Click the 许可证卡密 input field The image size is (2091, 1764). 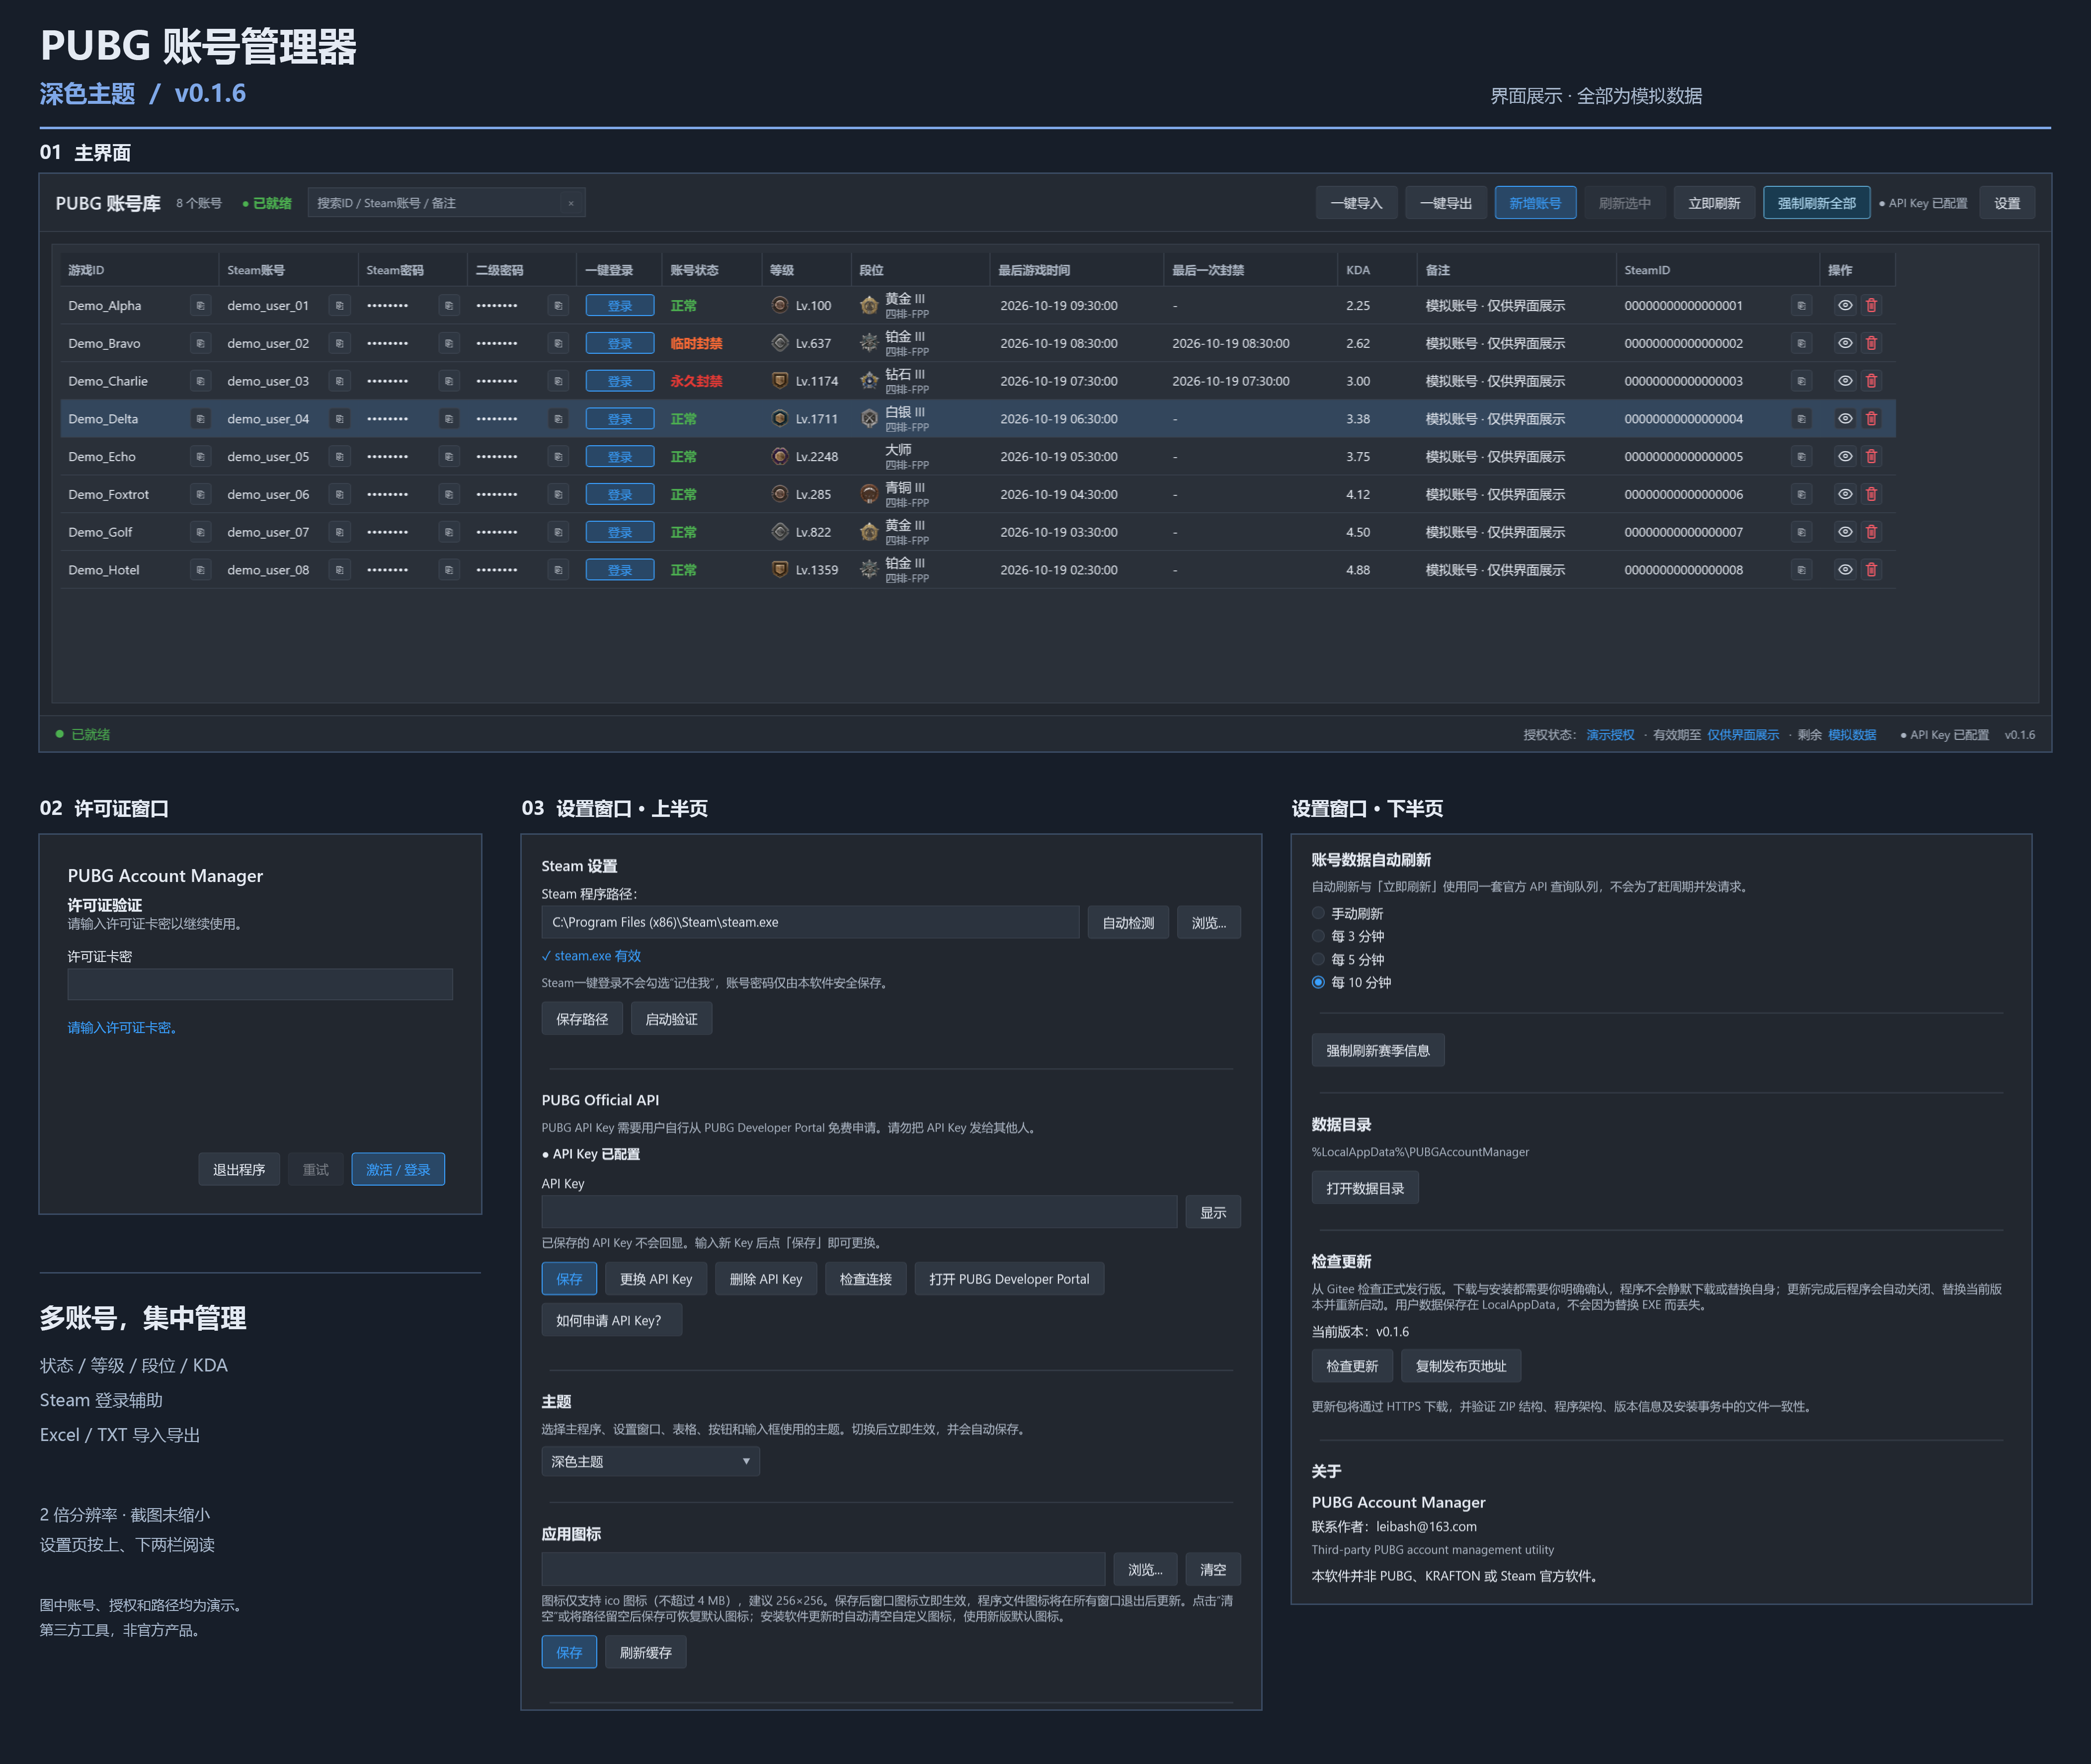(260, 985)
